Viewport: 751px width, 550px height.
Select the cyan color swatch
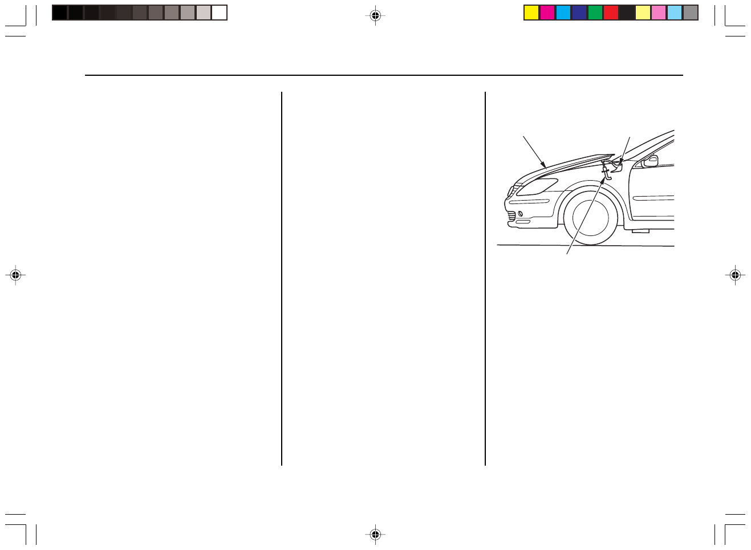pyautogui.click(x=563, y=13)
